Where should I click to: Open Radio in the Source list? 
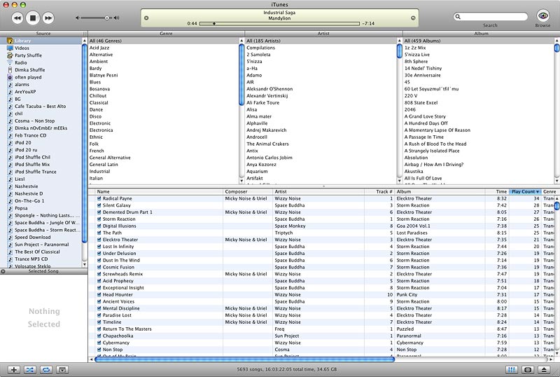41,62
